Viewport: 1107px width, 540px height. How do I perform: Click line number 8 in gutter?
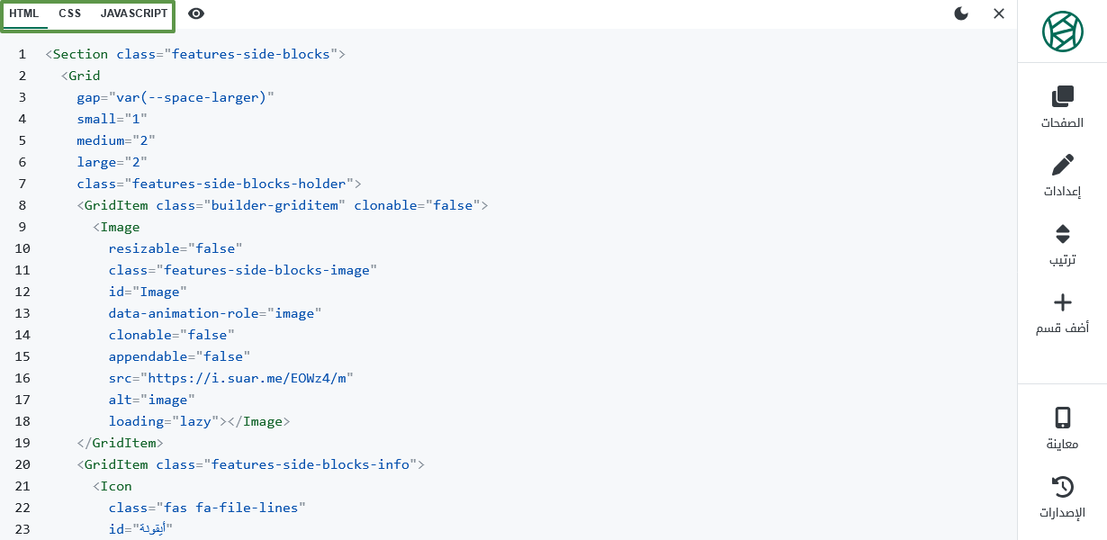pyautogui.click(x=22, y=205)
